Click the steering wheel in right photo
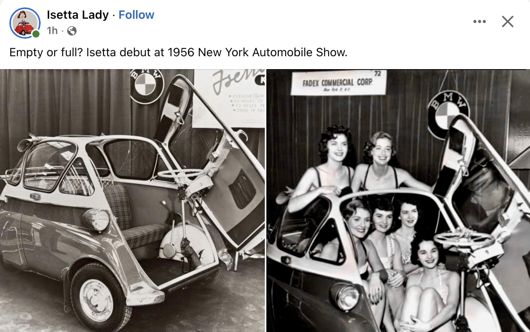530x332 pixels. coord(464,239)
